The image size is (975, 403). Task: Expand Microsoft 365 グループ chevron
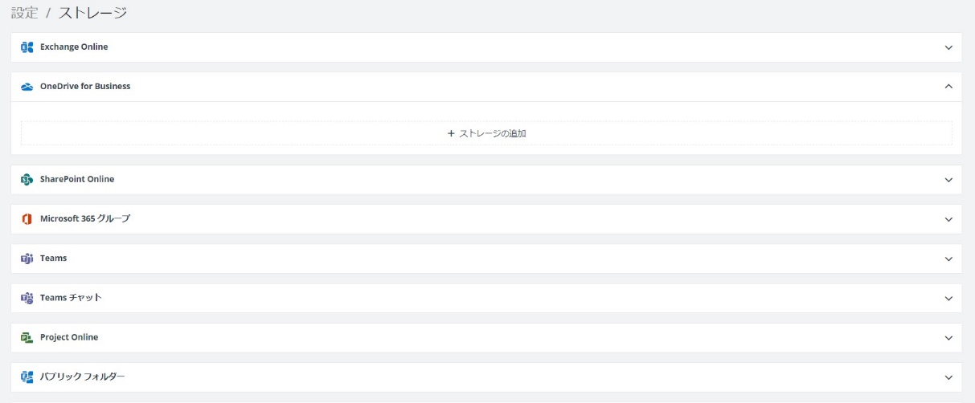[948, 219]
